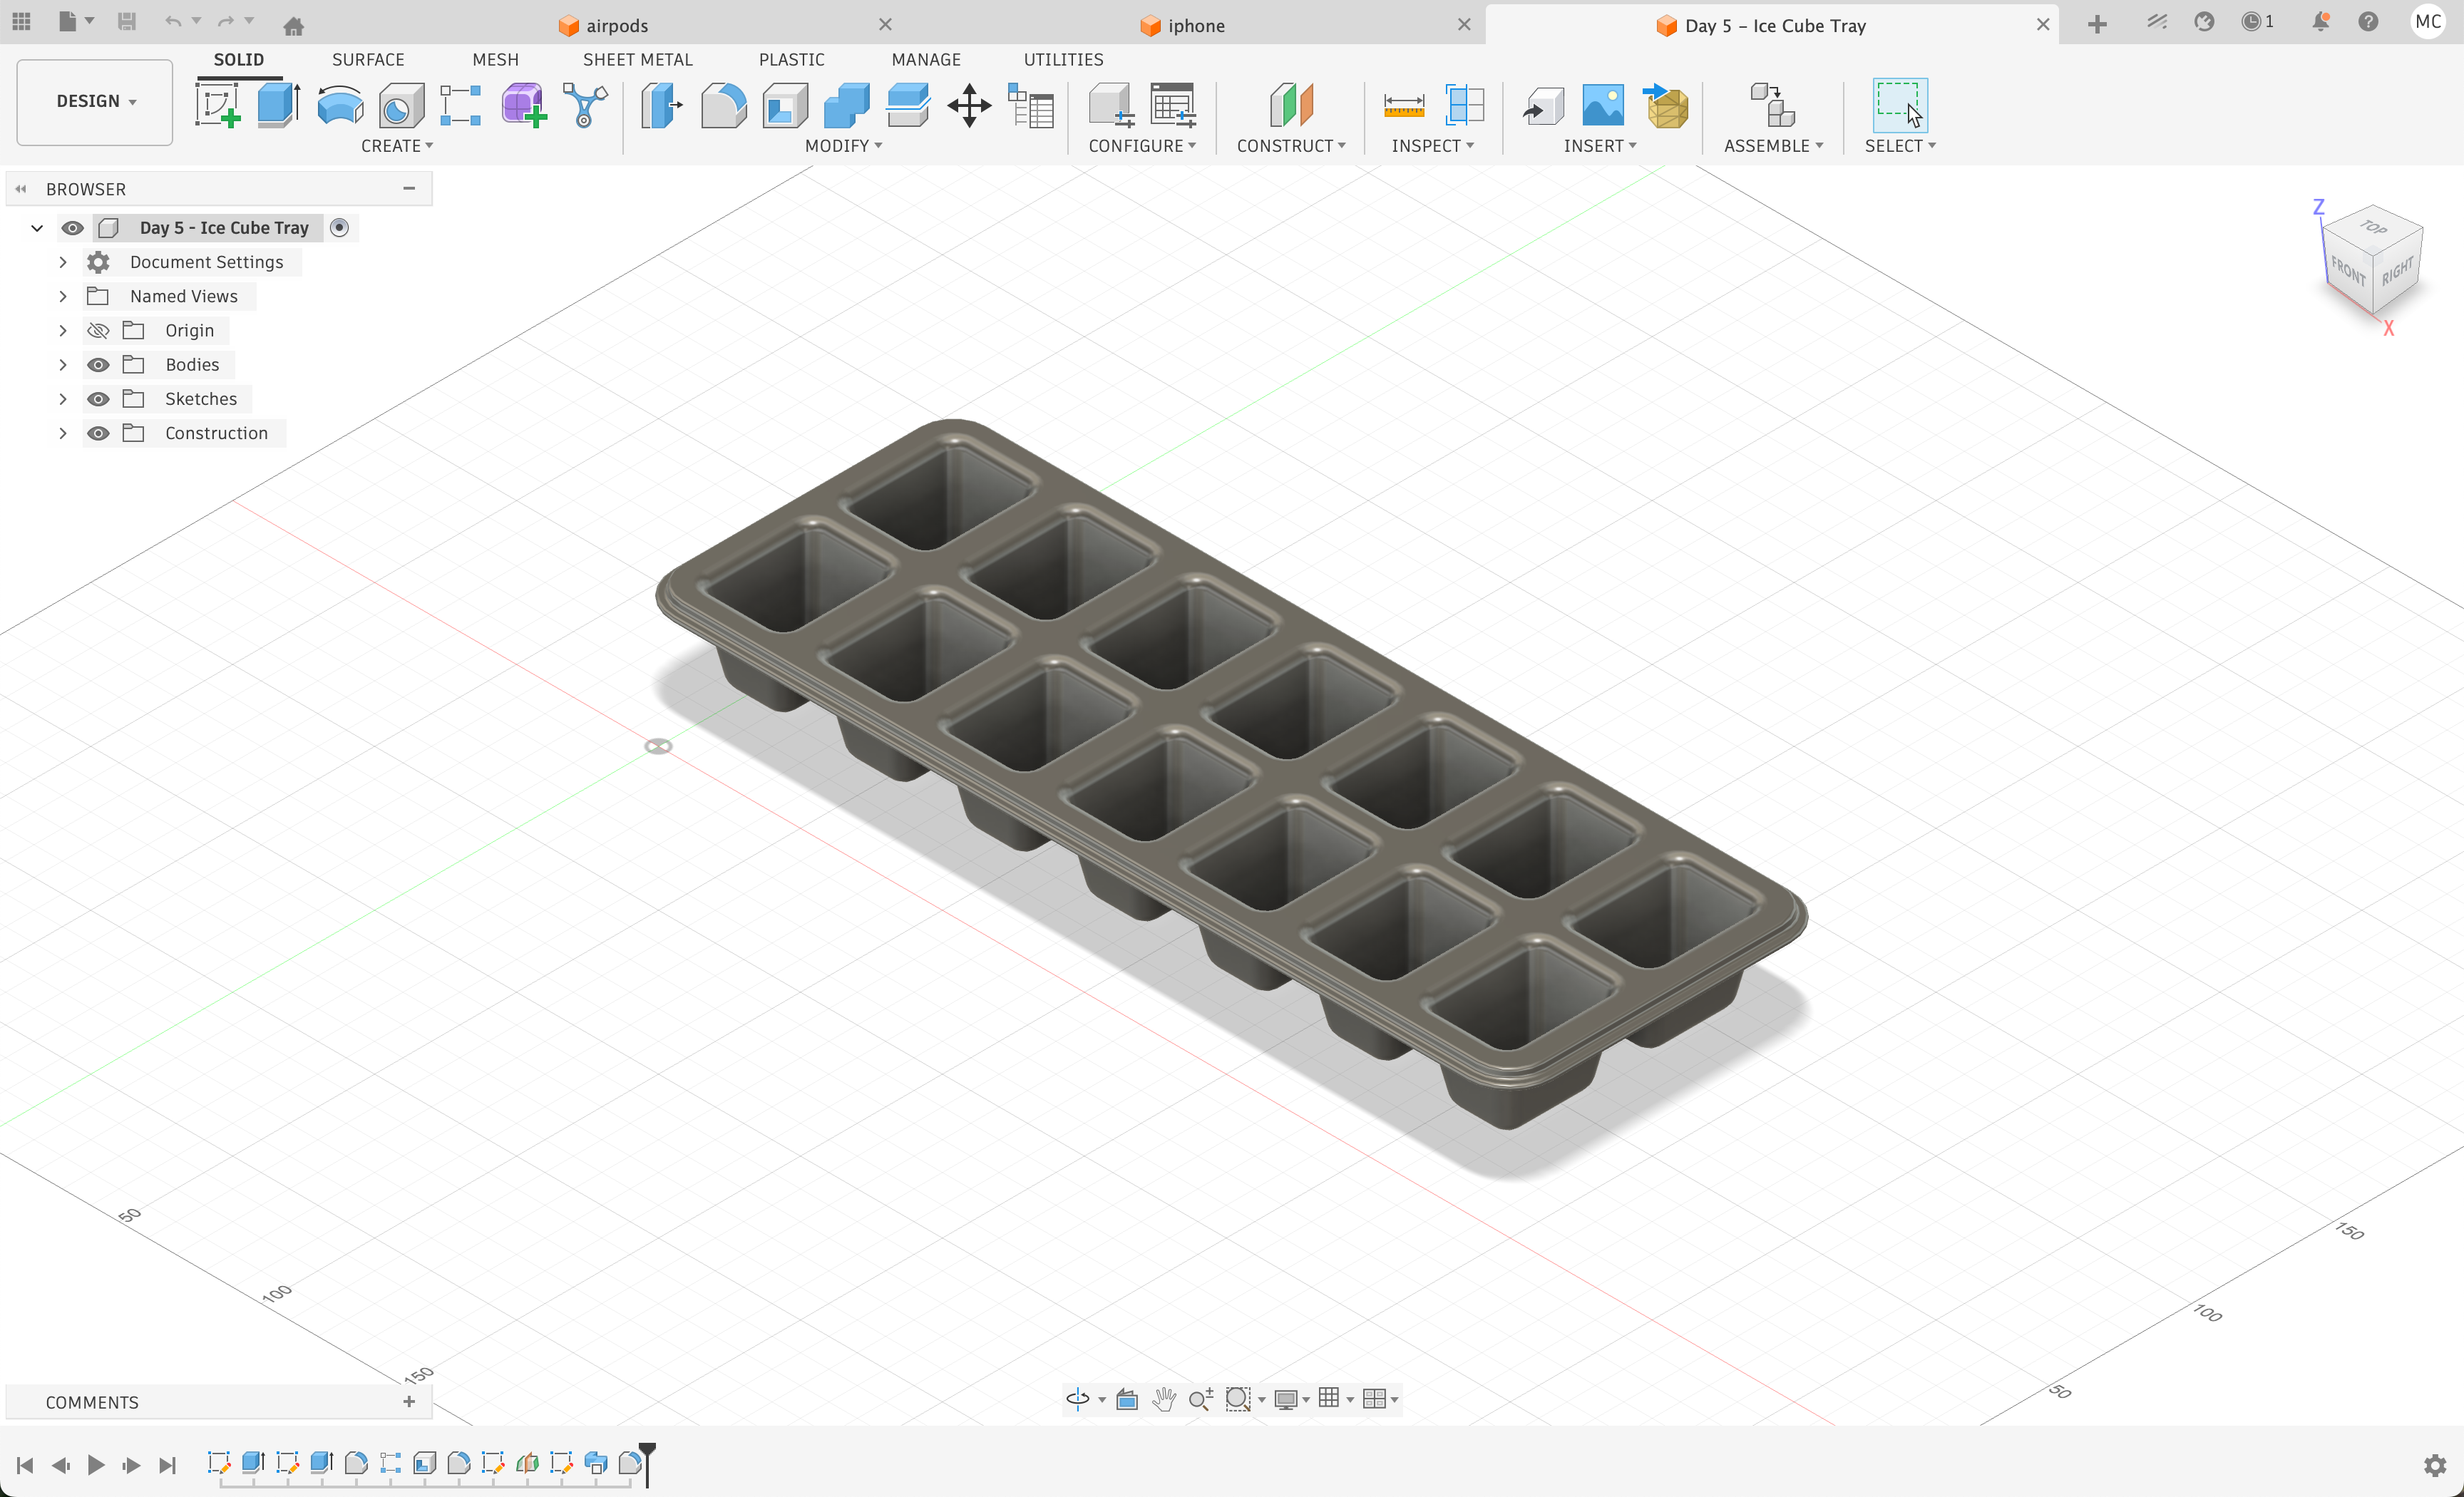
Task: Choose the Shell tool
Action: (785, 105)
